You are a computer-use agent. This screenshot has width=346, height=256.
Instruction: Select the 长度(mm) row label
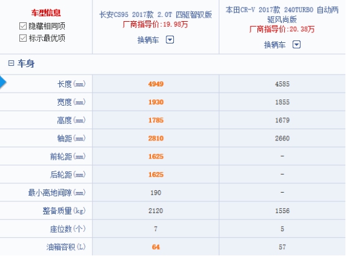click(71, 84)
